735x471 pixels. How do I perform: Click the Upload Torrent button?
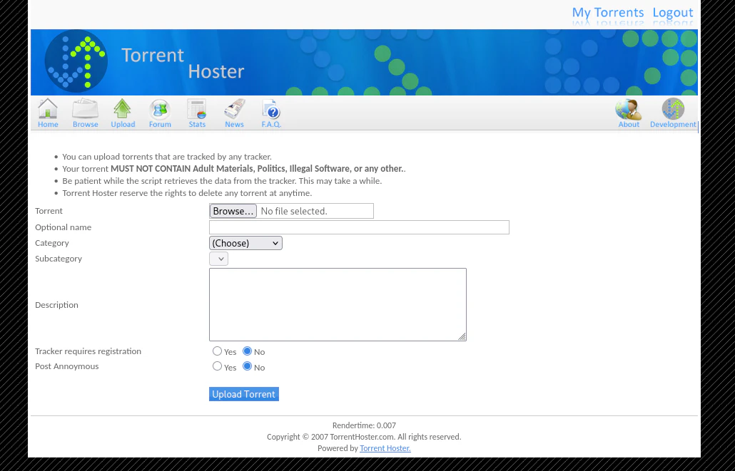click(x=244, y=394)
